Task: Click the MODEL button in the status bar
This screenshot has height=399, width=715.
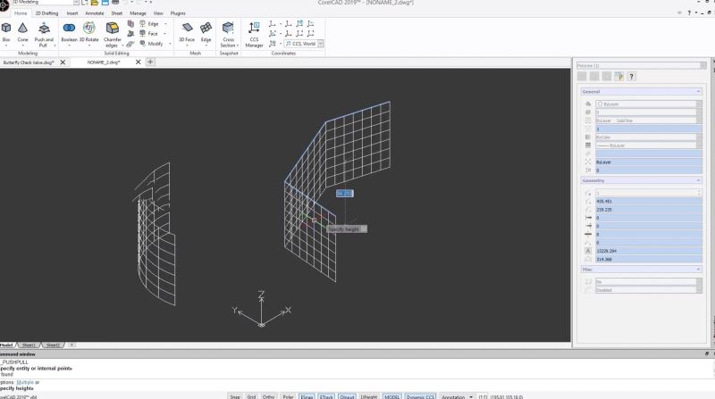Action: pyautogui.click(x=391, y=396)
